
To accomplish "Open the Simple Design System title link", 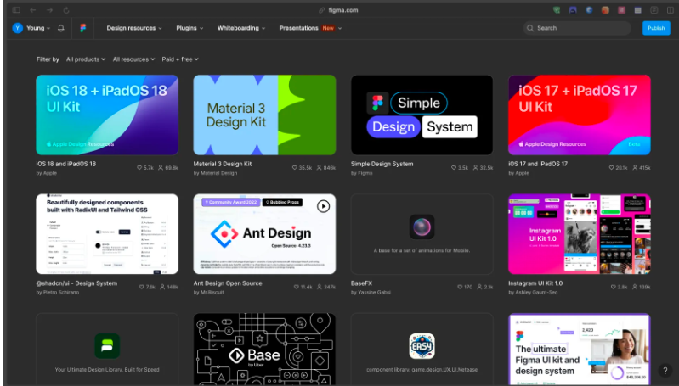I will pos(382,164).
